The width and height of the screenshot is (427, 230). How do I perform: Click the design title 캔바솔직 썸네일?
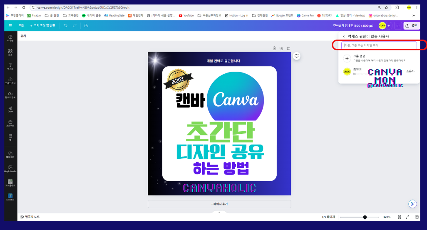353,25
